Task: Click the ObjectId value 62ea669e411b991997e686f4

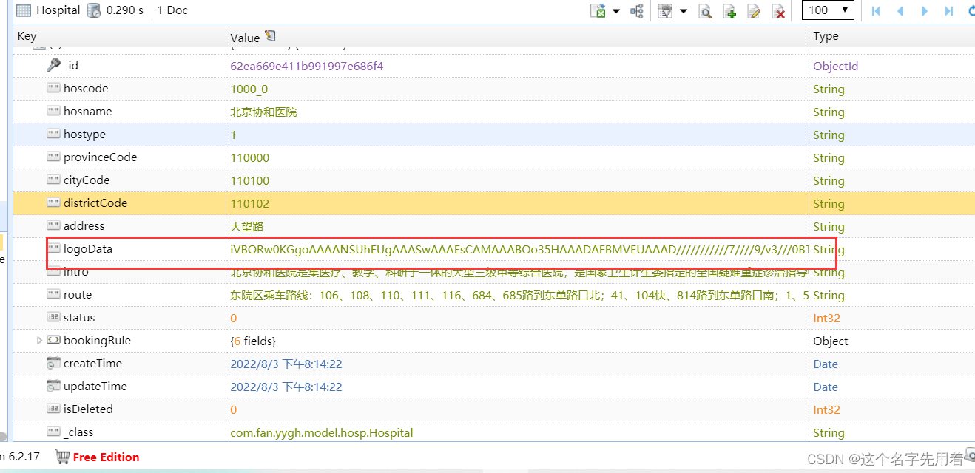Action: 307,66
